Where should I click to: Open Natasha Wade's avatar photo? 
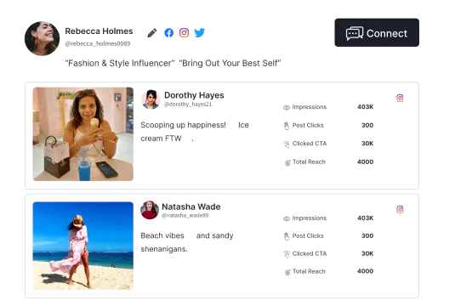150,210
